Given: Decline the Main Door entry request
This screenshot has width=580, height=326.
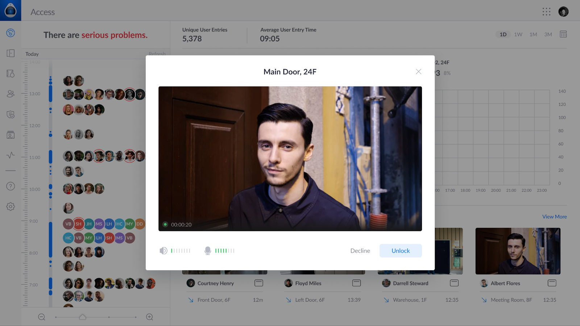Looking at the screenshot, I should (x=360, y=251).
